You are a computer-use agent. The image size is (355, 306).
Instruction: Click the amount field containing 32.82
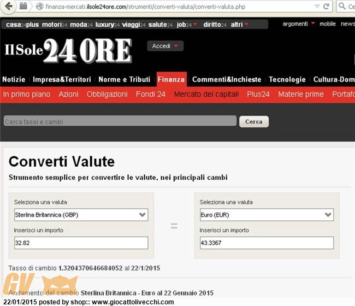coord(81,243)
